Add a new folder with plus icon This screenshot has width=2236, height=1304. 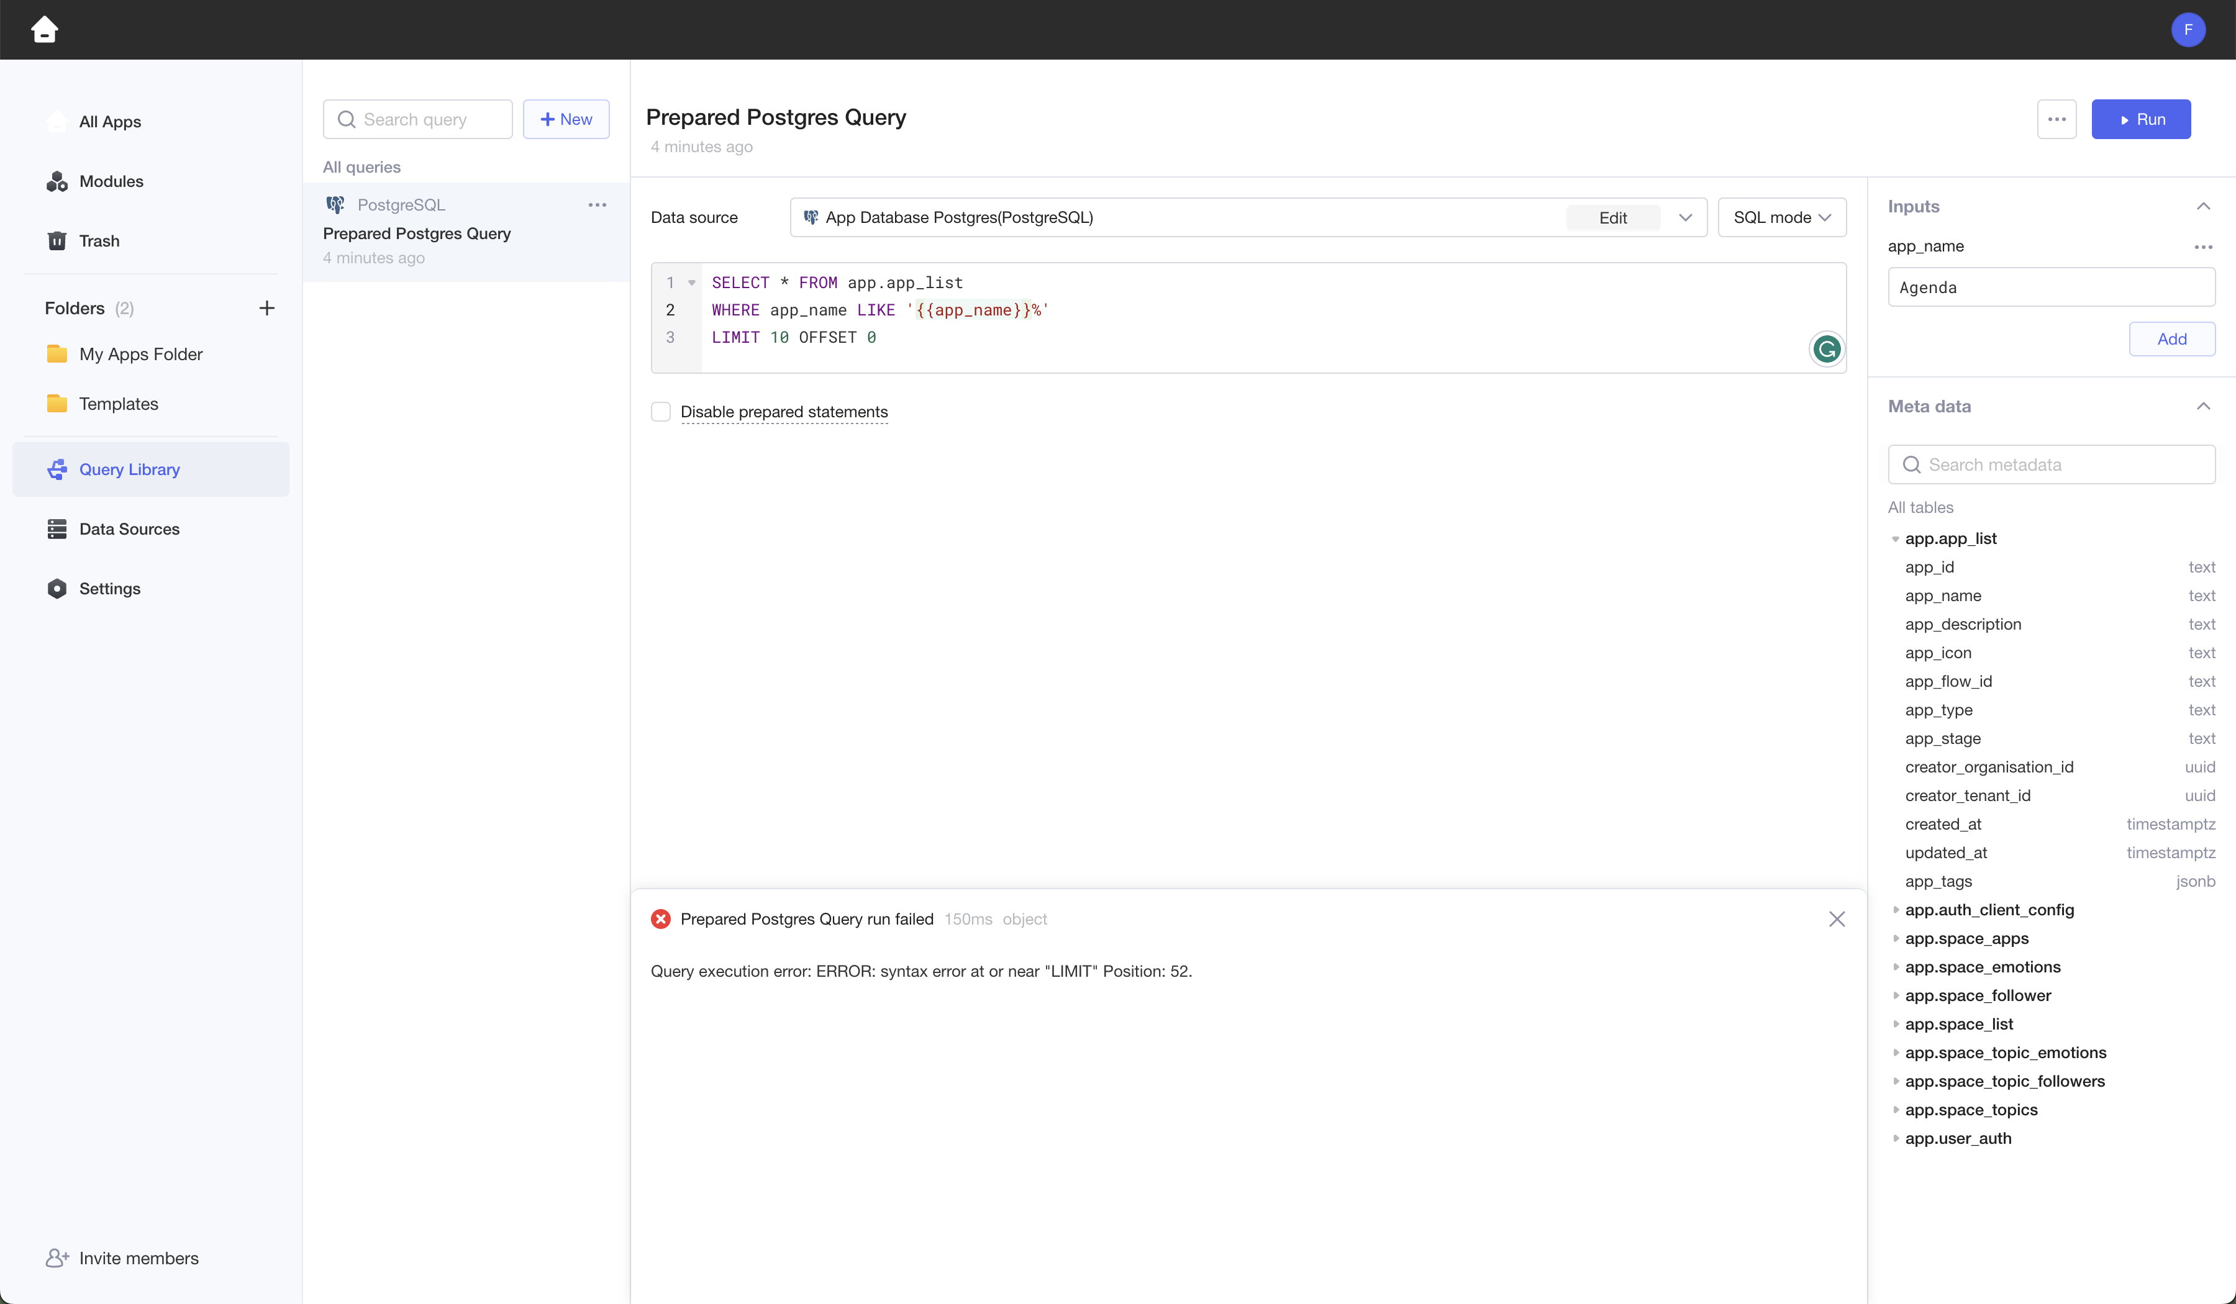266,308
